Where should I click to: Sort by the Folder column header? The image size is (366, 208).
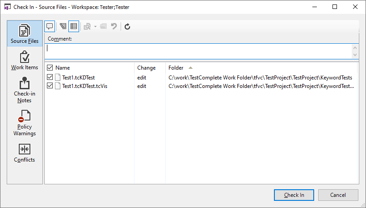(x=176, y=68)
